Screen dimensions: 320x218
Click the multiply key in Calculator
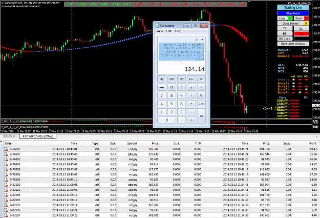(x=191, y=104)
